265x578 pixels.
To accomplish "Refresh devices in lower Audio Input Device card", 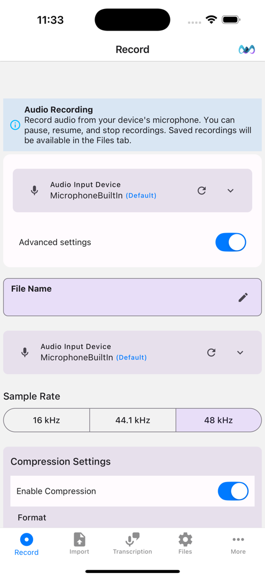I will click(211, 352).
